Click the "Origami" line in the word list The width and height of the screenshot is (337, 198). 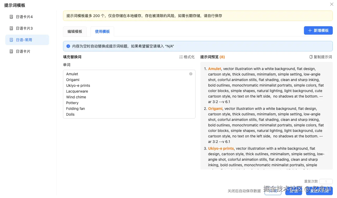[73, 80]
